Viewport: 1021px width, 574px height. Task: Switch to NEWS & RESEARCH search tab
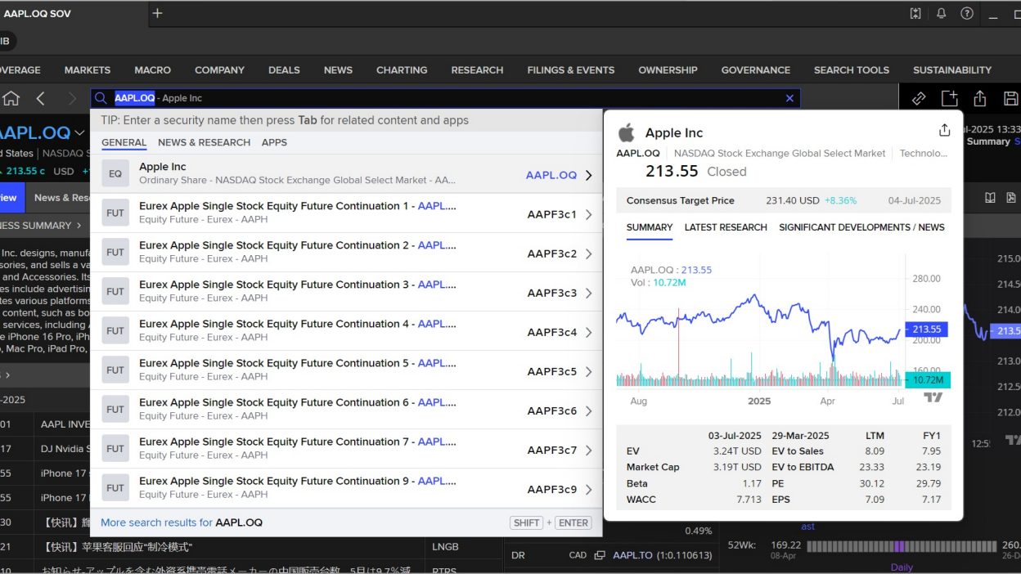205,142
